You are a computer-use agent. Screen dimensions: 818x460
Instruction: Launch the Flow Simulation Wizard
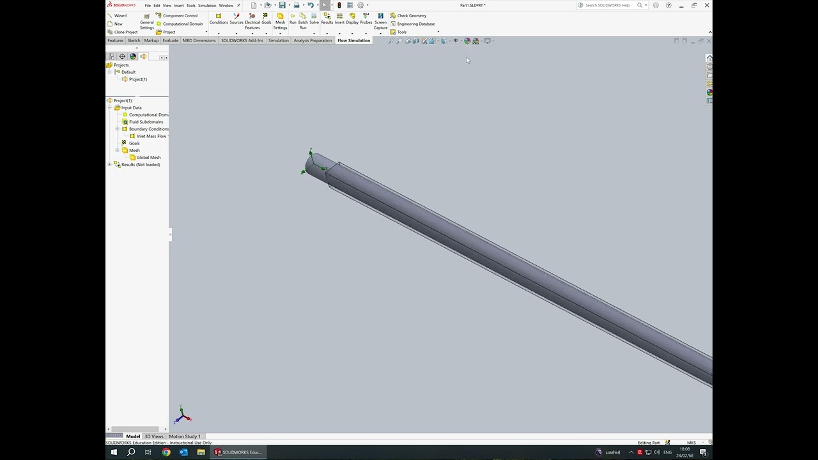pos(116,15)
